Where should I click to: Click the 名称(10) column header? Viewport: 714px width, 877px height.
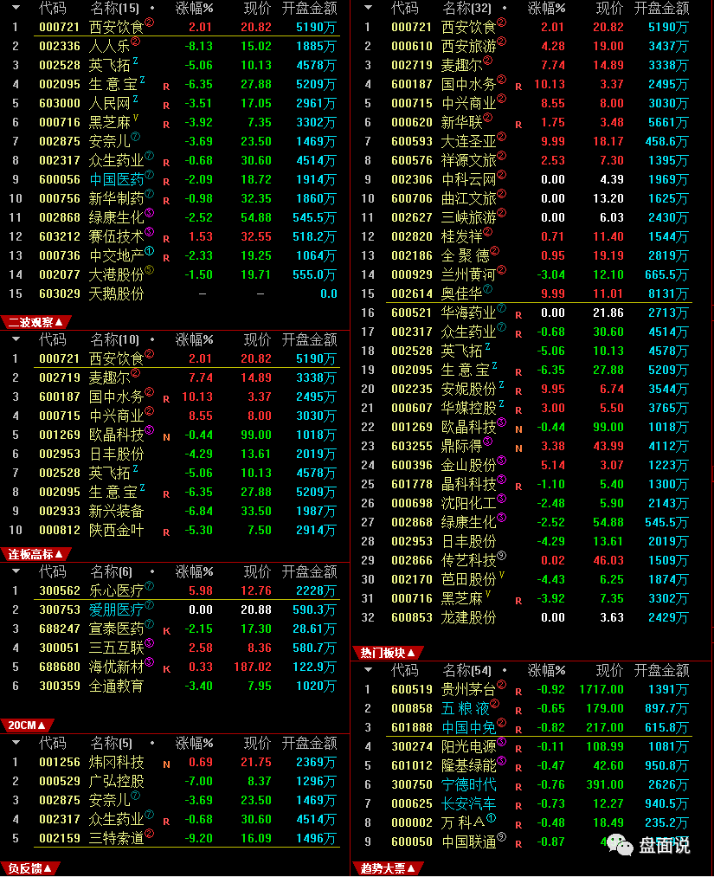click(114, 339)
